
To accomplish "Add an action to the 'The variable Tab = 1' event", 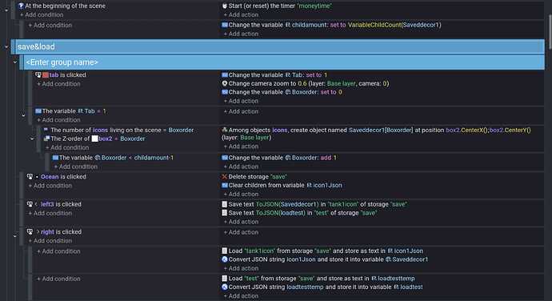I will (241, 111).
